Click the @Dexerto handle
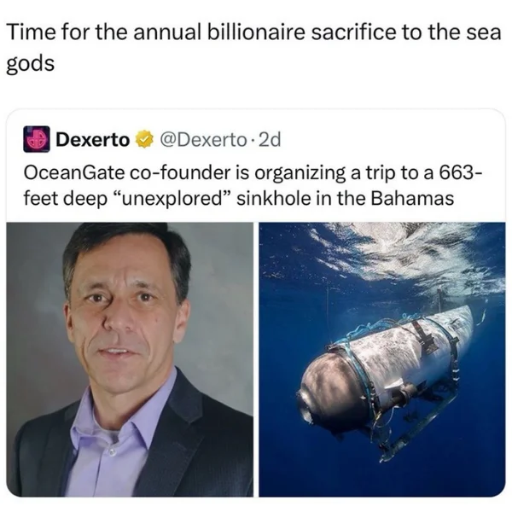 point(203,140)
